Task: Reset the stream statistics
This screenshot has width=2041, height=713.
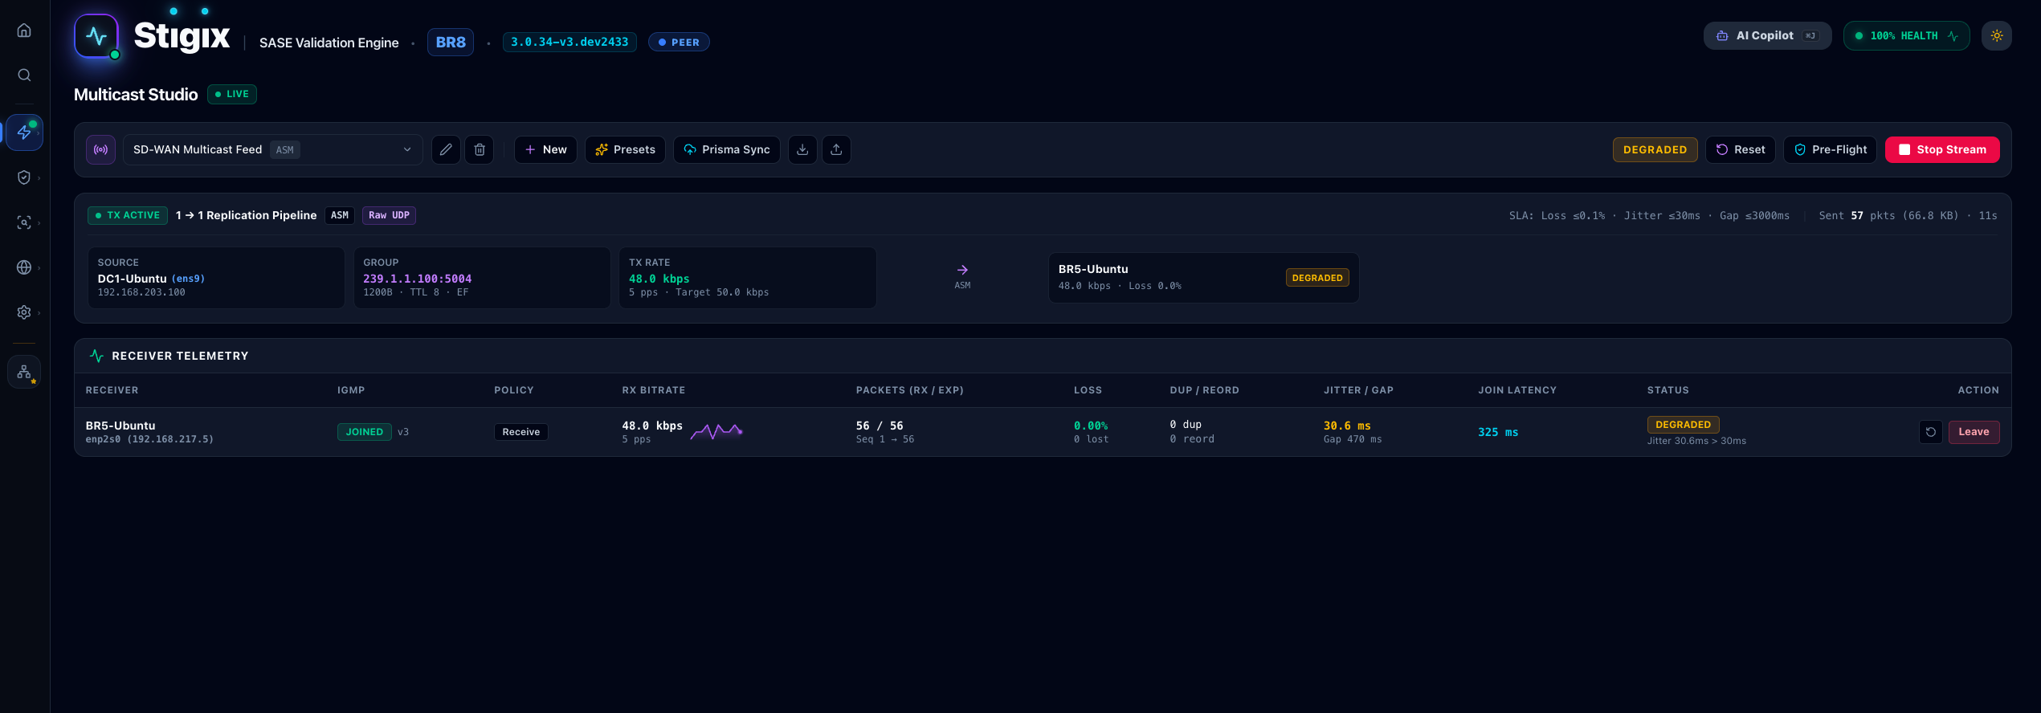Action: (x=1741, y=149)
